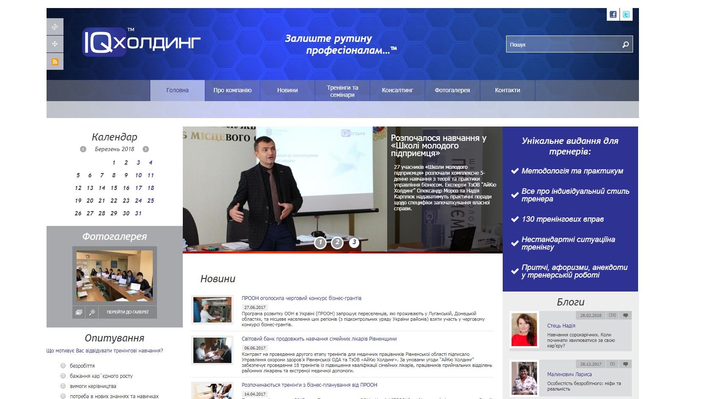Click the gallery zoom magnifier icon
The height and width of the screenshot is (399, 702).
[x=92, y=312]
